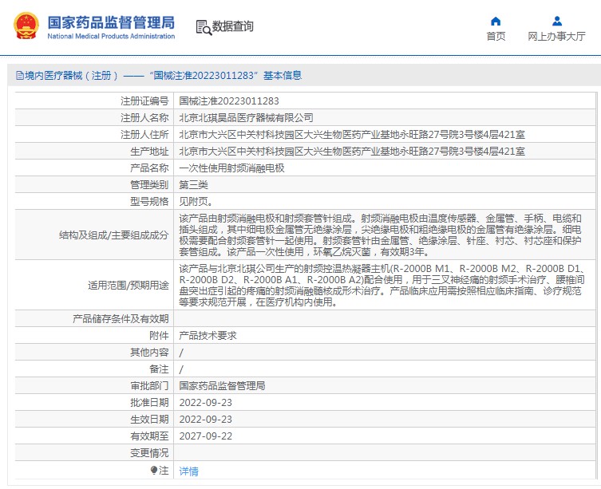Click the 注册人名称 row label
Viewport: 601px width, 489px height.
click(x=144, y=118)
